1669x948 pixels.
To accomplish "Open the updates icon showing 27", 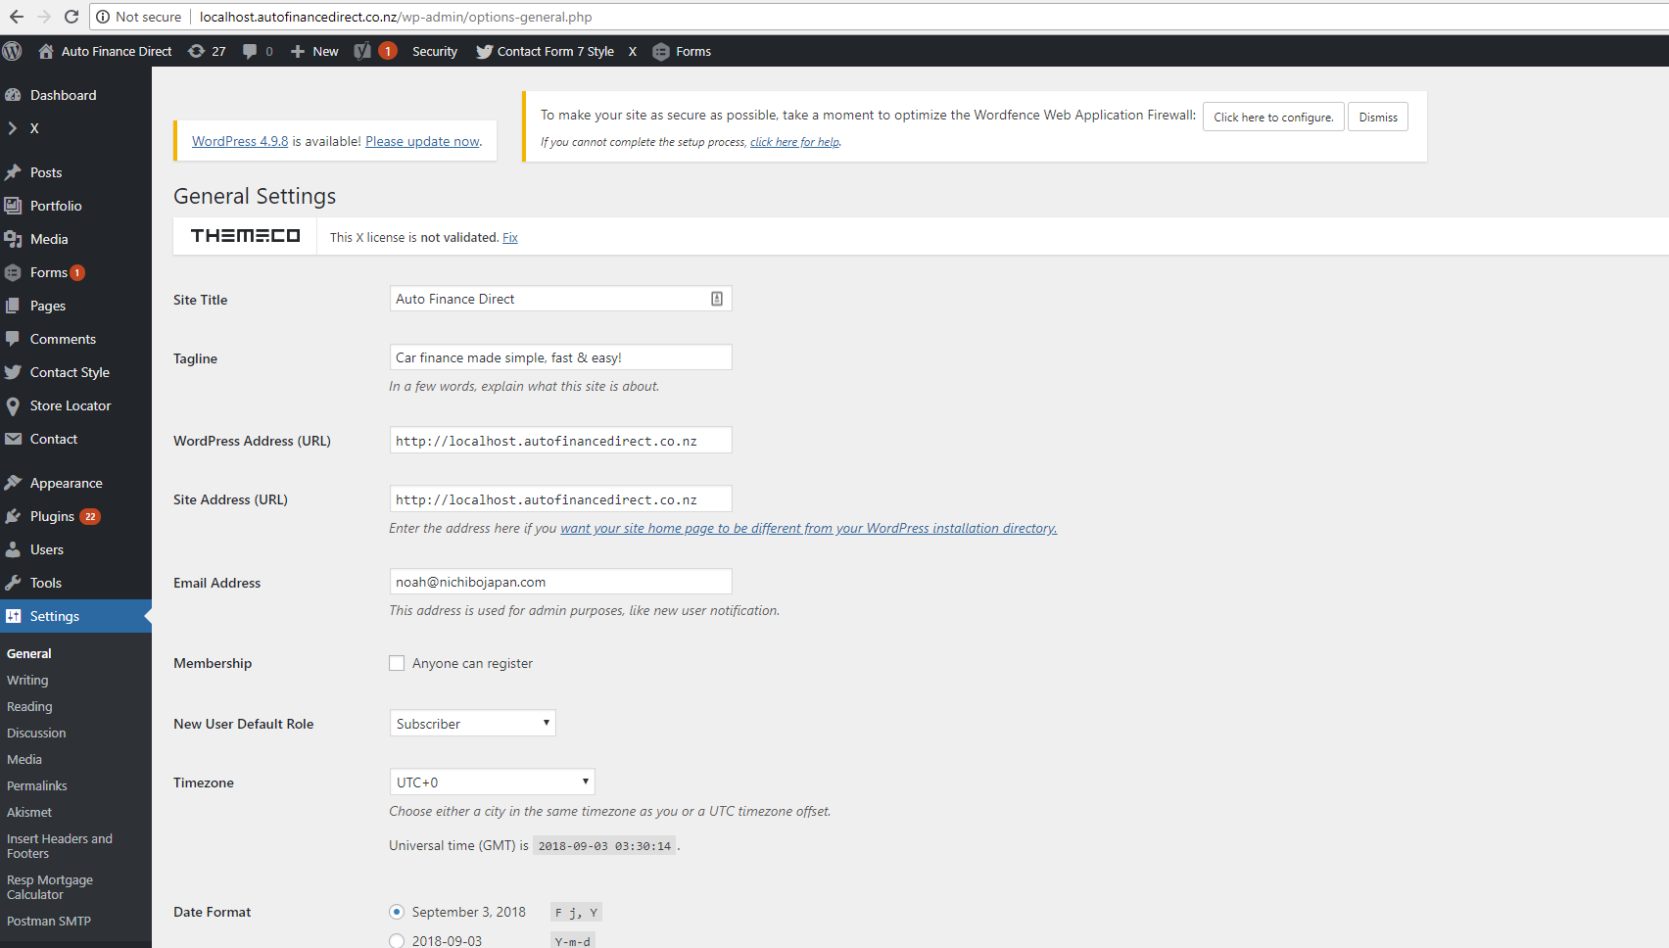I will click(x=197, y=51).
